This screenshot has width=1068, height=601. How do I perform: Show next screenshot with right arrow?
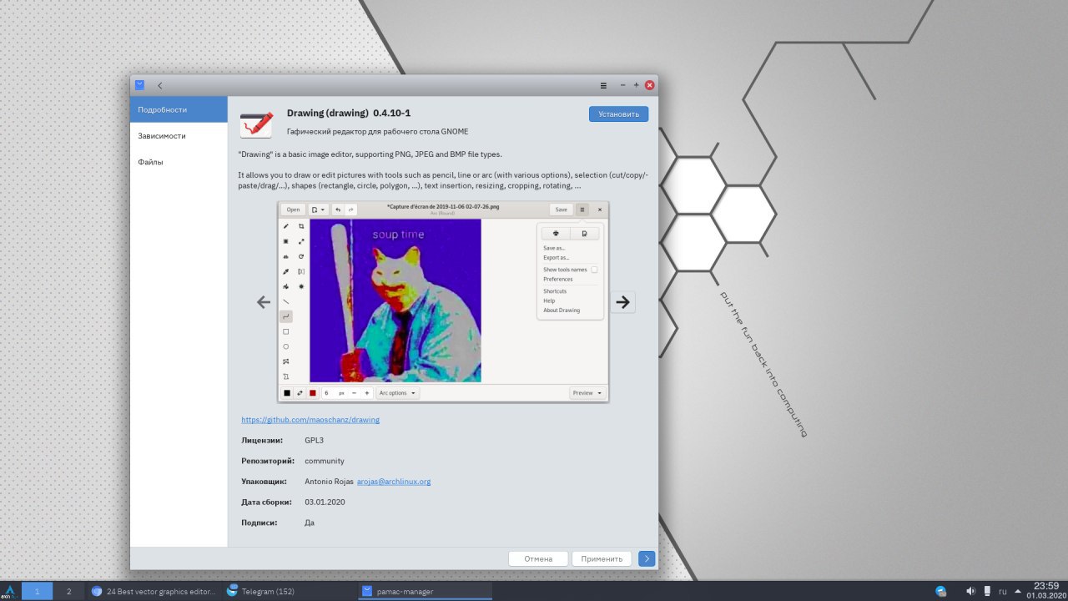pyautogui.click(x=622, y=302)
